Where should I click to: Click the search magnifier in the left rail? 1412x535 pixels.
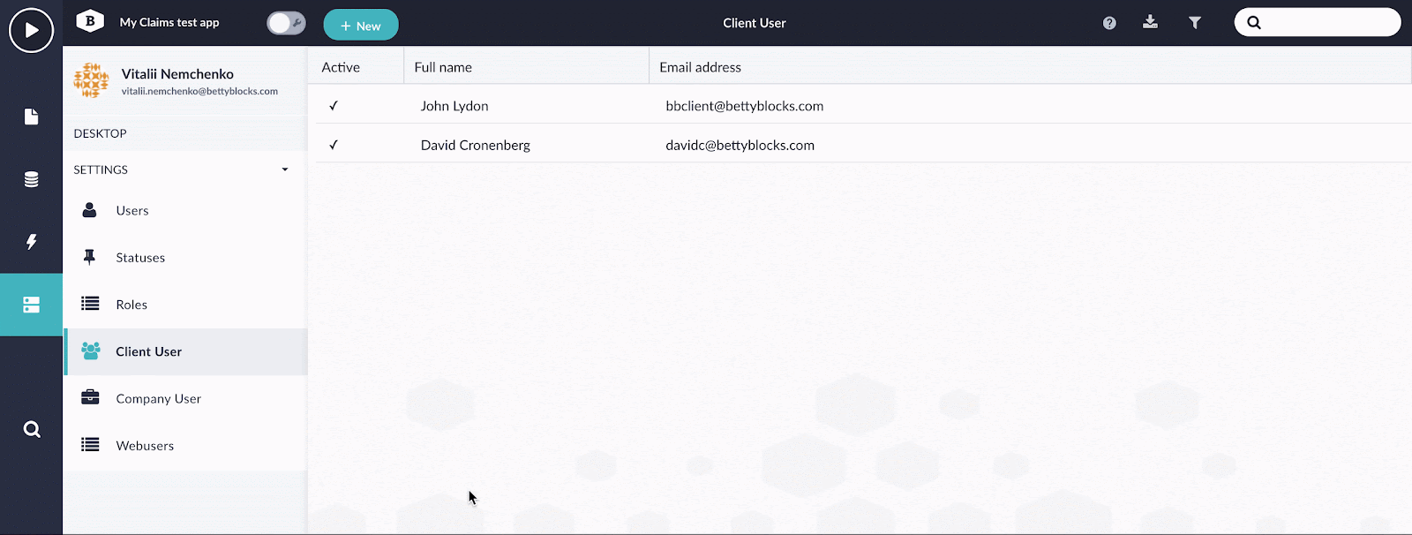[x=31, y=430]
